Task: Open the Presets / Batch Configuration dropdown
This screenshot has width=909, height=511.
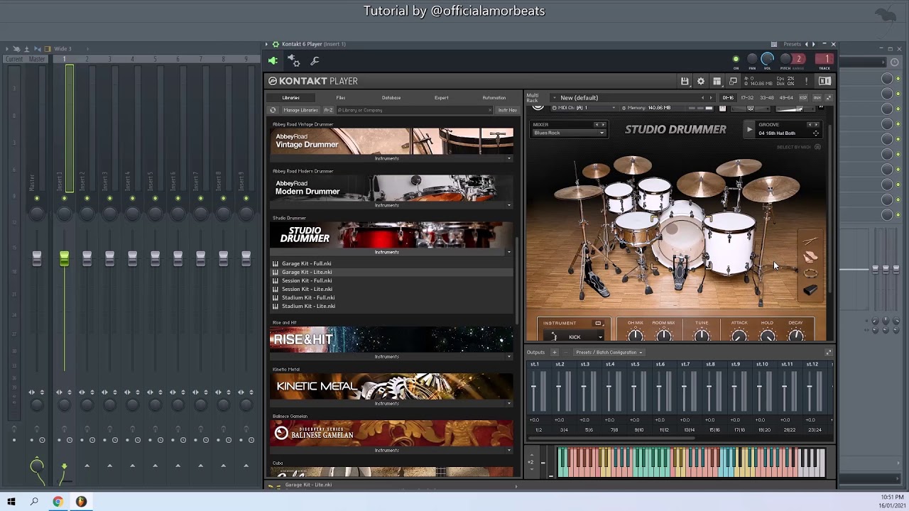Action: (609, 353)
